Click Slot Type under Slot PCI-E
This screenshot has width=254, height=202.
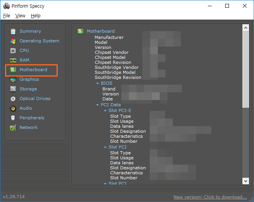click(x=120, y=117)
